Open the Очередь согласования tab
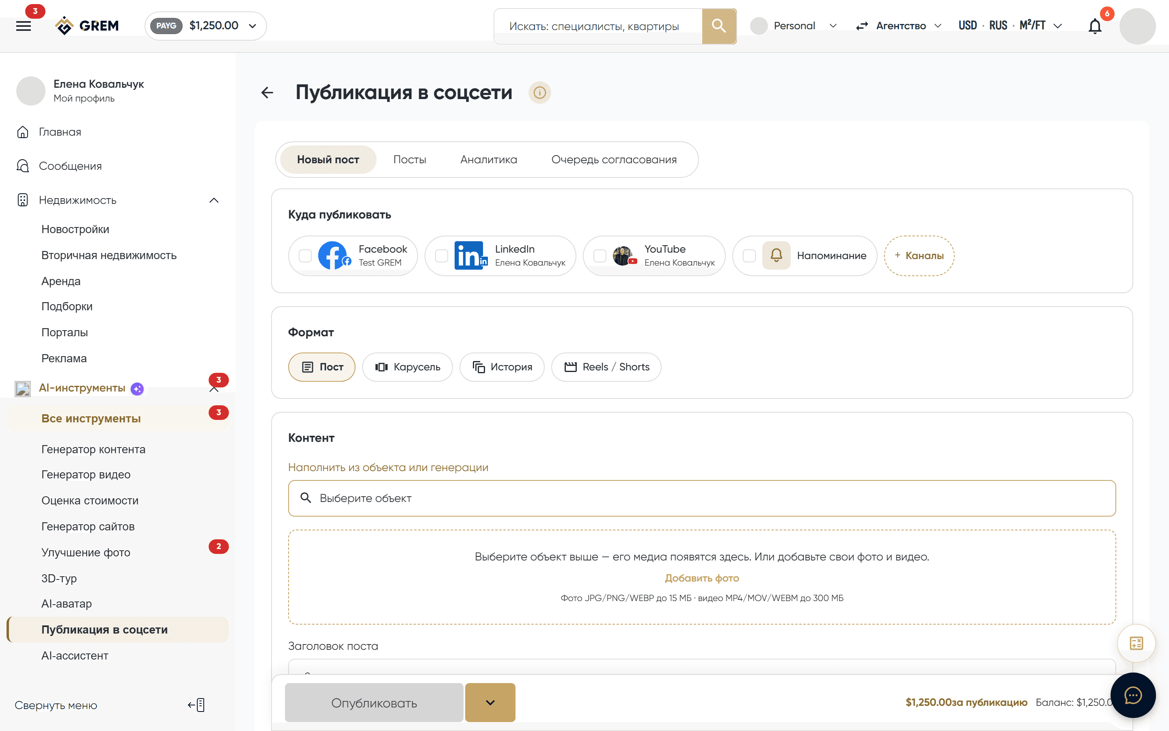The image size is (1169, 731). click(613, 160)
